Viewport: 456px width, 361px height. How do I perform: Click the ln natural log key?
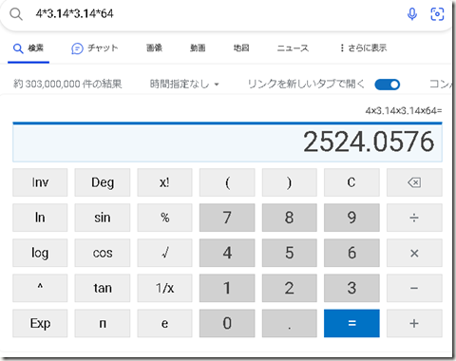40,218
